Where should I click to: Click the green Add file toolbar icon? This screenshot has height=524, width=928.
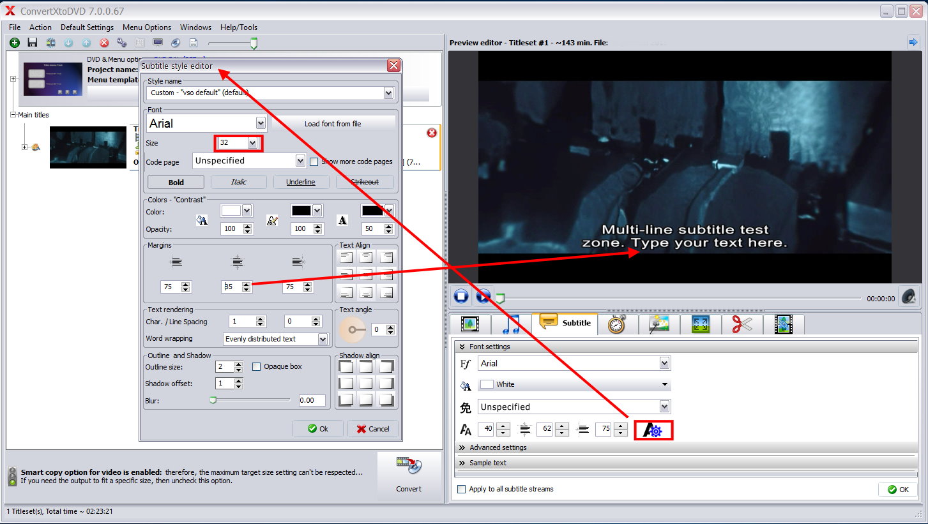(x=15, y=43)
